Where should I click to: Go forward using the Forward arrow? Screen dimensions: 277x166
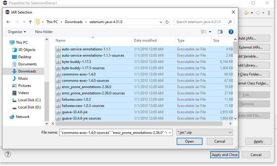(17, 22)
